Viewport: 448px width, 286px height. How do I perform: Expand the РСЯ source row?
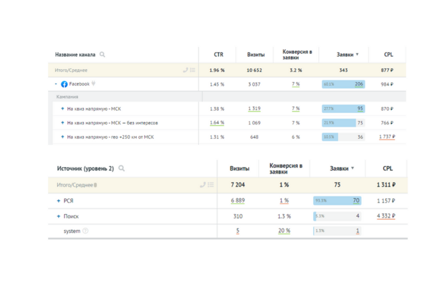(x=59, y=201)
